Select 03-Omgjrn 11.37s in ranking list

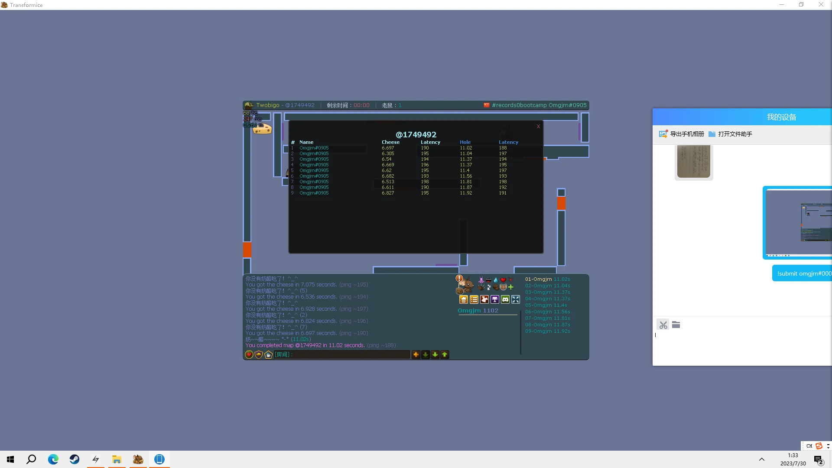pyautogui.click(x=548, y=292)
